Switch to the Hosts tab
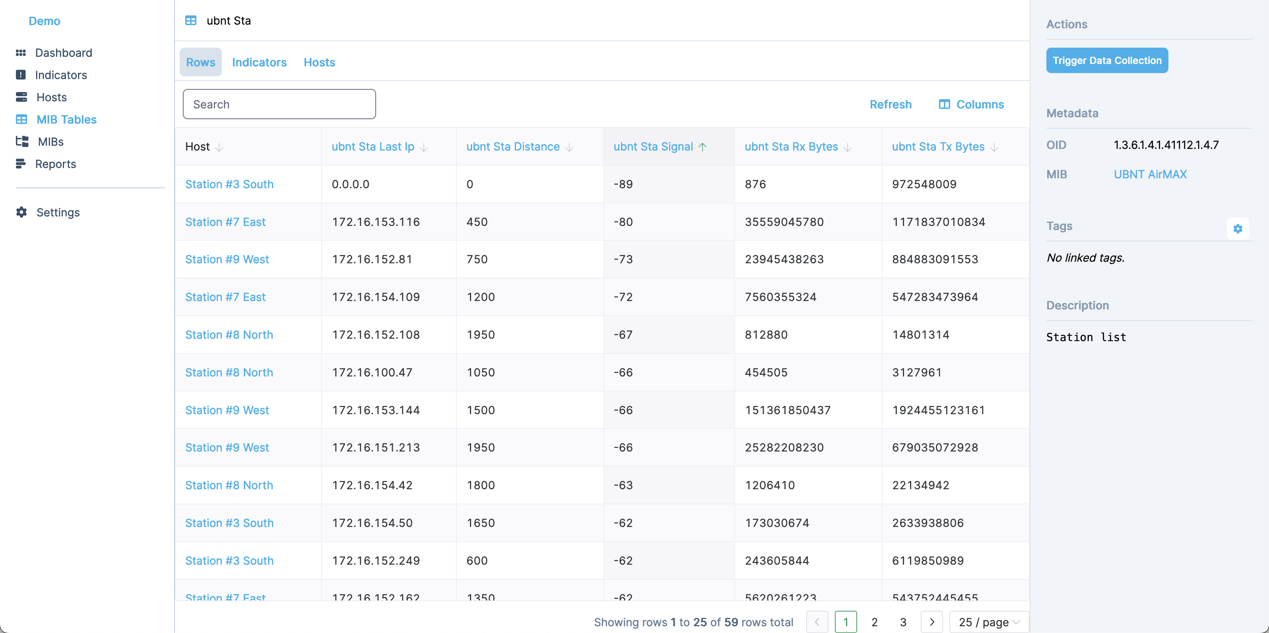Viewport: 1269px width, 633px height. [x=319, y=62]
